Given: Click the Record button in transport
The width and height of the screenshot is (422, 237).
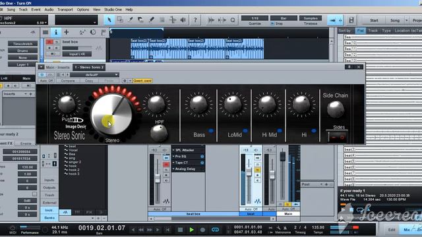Looking at the screenshot, I should pyautogui.click(x=202, y=230).
